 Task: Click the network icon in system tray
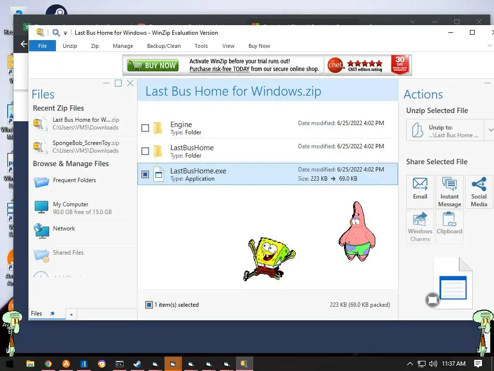422,364
